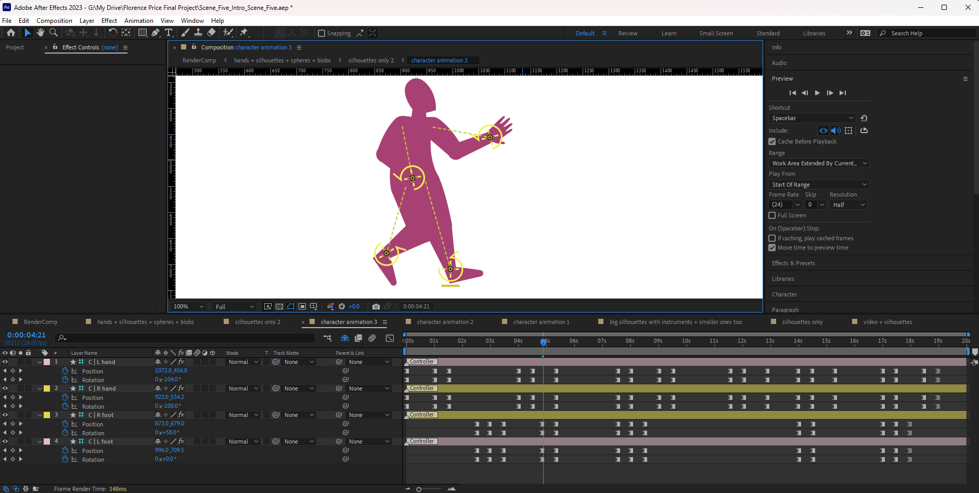Open the preview Resolution Half dropdown

(x=848, y=205)
